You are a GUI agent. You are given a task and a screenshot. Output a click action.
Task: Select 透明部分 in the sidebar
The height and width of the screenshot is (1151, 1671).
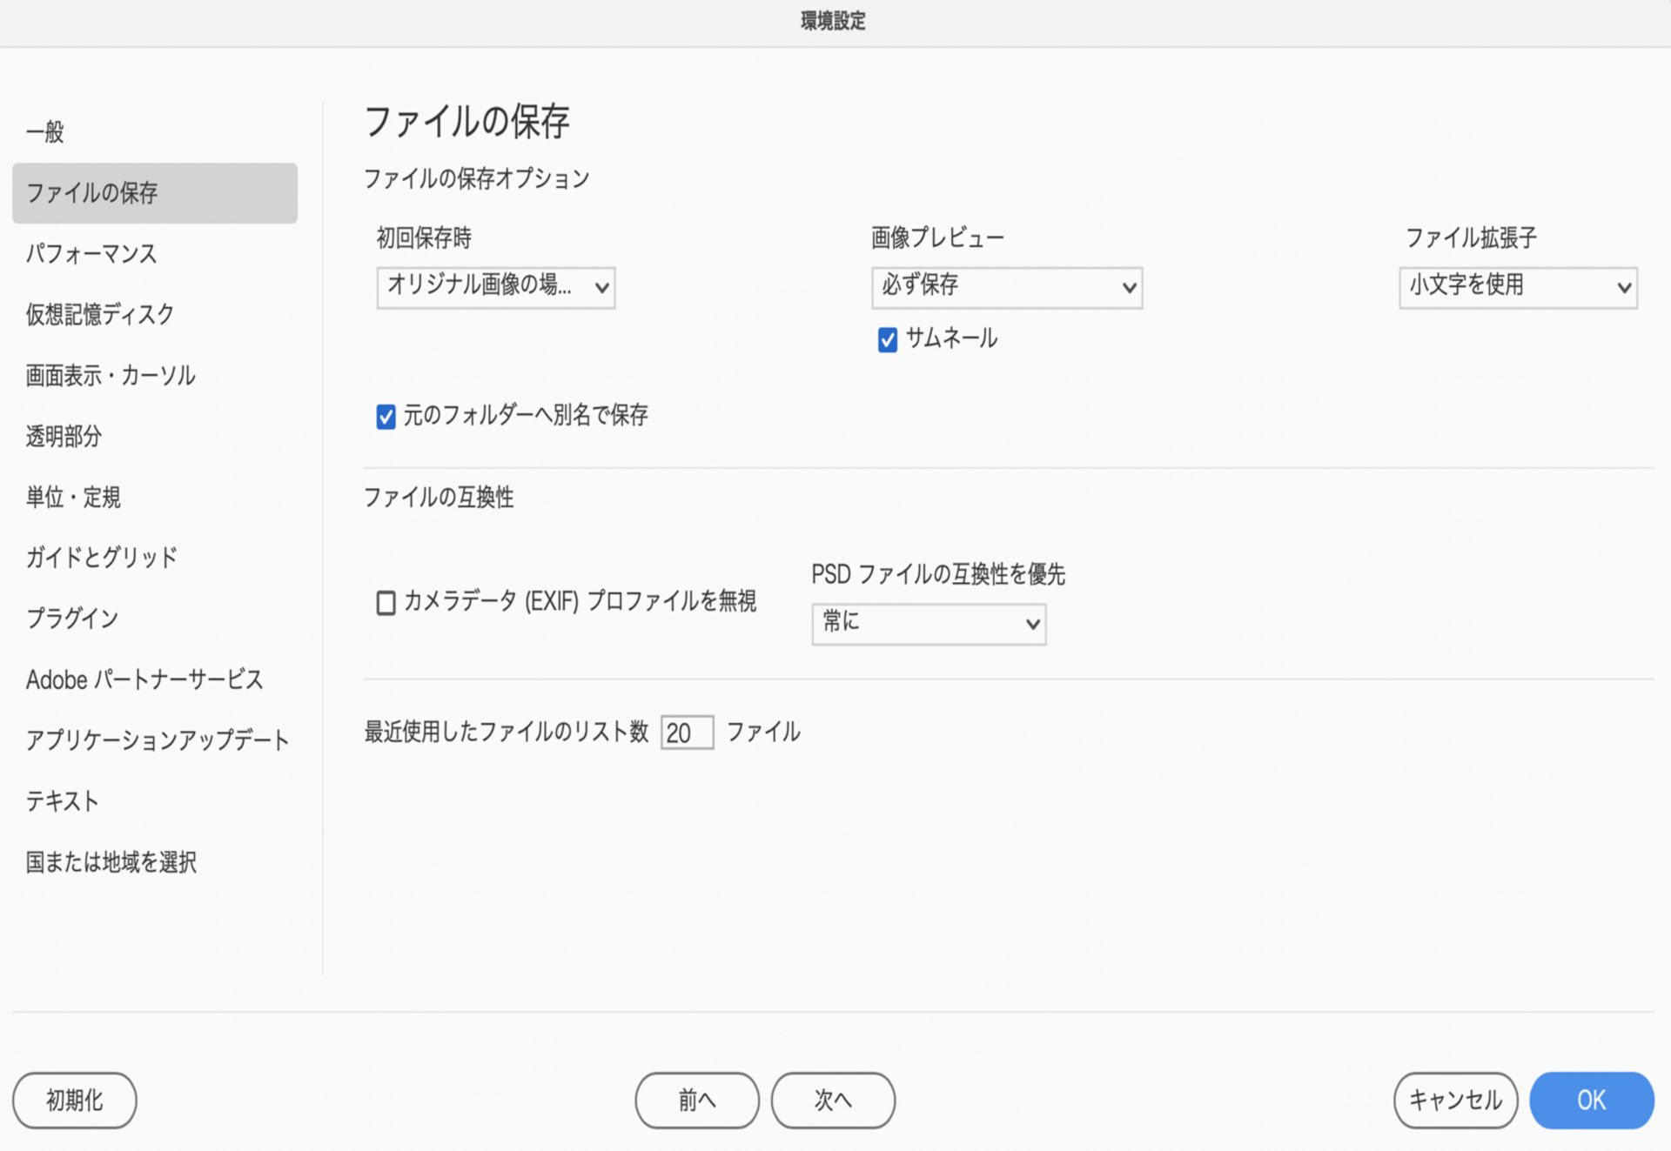tap(64, 437)
